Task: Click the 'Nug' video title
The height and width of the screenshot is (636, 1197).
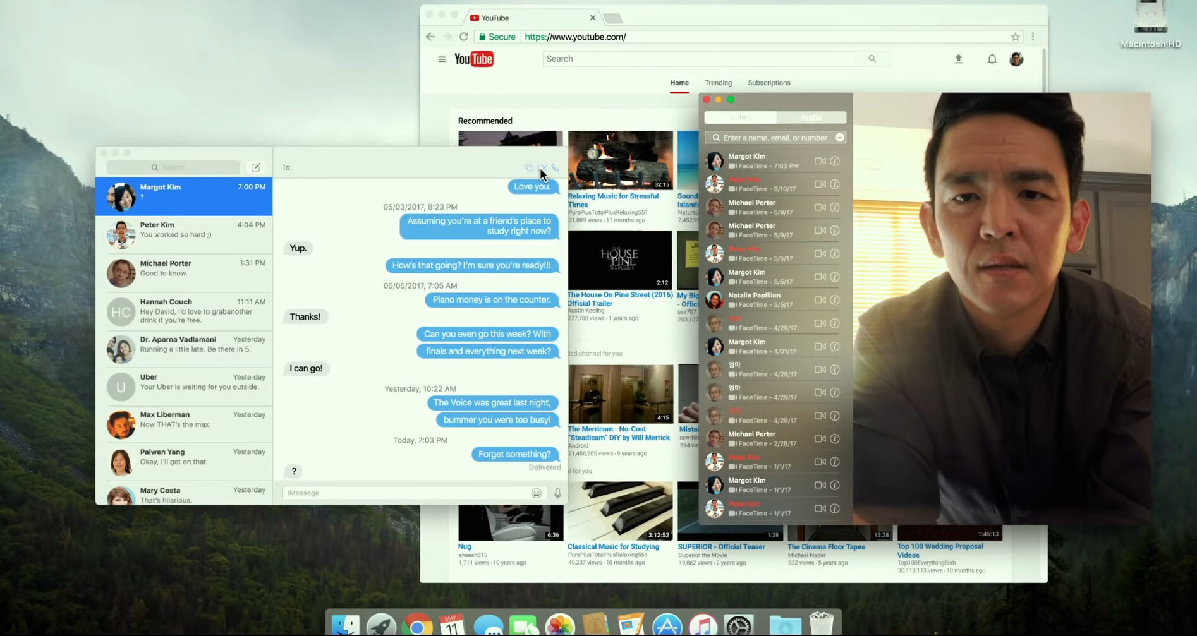Action: coord(465,547)
